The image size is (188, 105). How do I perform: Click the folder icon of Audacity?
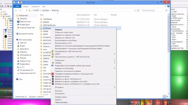[x=41, y=46]
